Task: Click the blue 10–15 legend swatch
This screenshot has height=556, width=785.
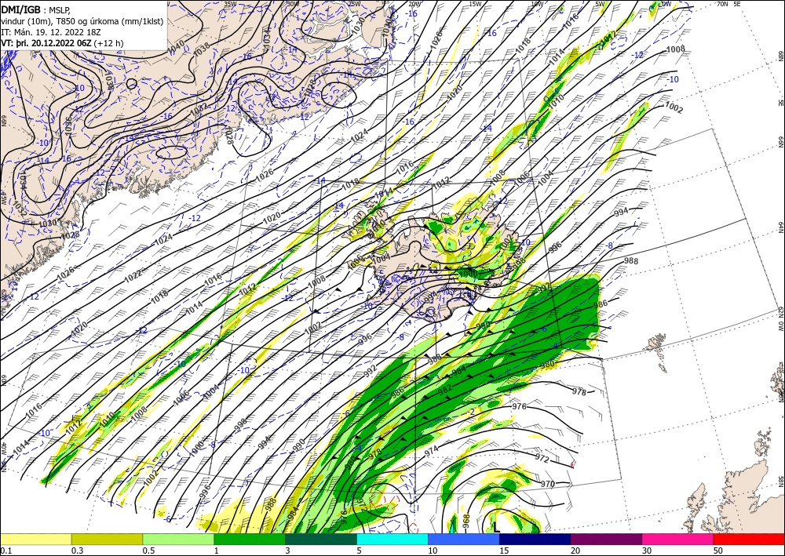Action: 464,539
